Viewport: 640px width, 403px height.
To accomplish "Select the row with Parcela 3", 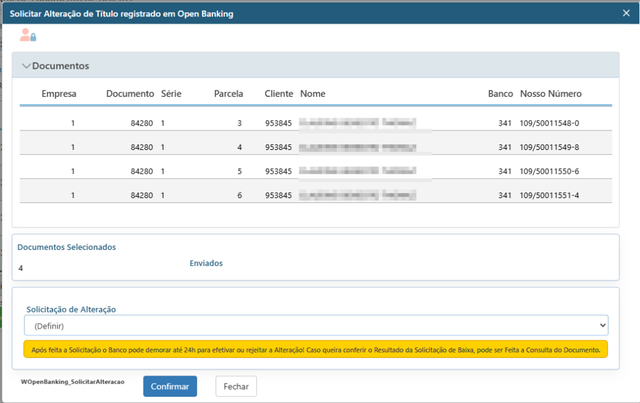I will tap(316, 123).
